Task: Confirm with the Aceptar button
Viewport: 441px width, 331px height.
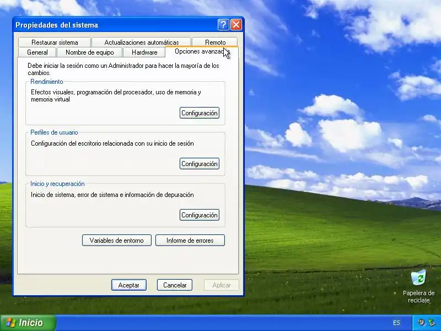Action: tap(129, 285)
